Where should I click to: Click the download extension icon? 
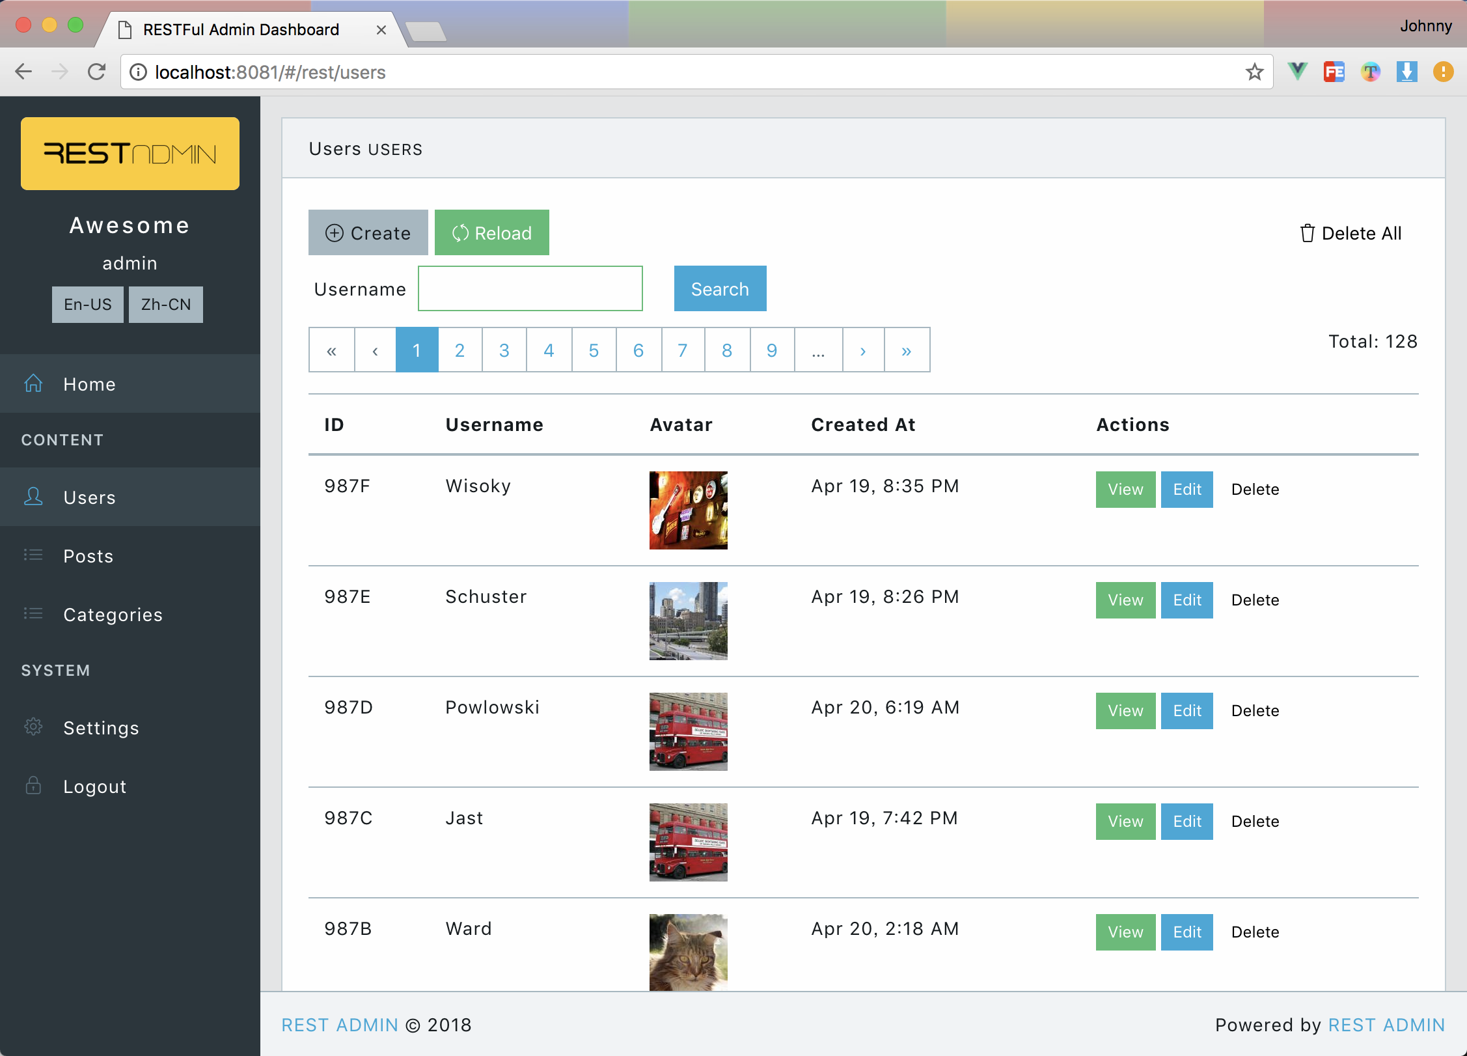click(1406, 72)
